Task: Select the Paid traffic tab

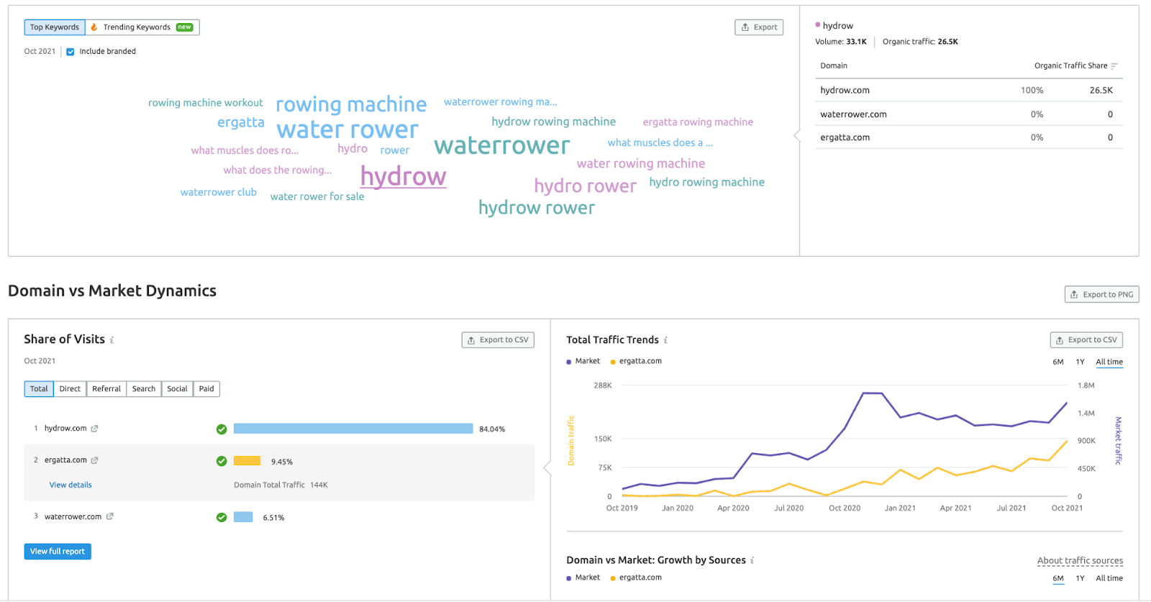Action: click(x=206, y=389)
